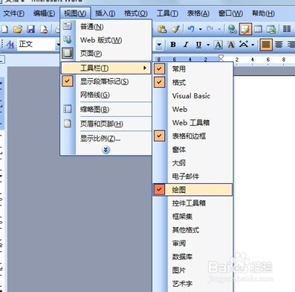This screenshot has height=292, width=295.
Task: Click the Underline U button
Action: point(198,45)
